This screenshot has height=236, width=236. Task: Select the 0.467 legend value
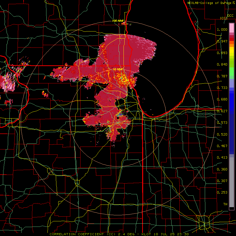pyautogui.click(x=222, y=146)
